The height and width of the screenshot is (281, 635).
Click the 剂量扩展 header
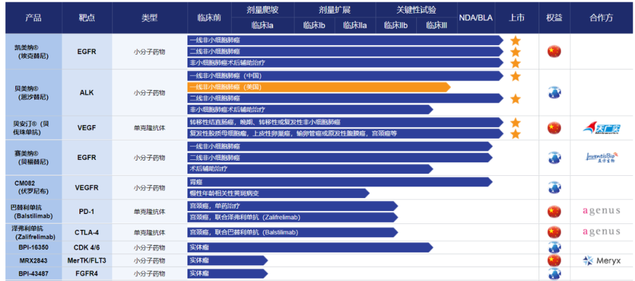click(335, 10)
